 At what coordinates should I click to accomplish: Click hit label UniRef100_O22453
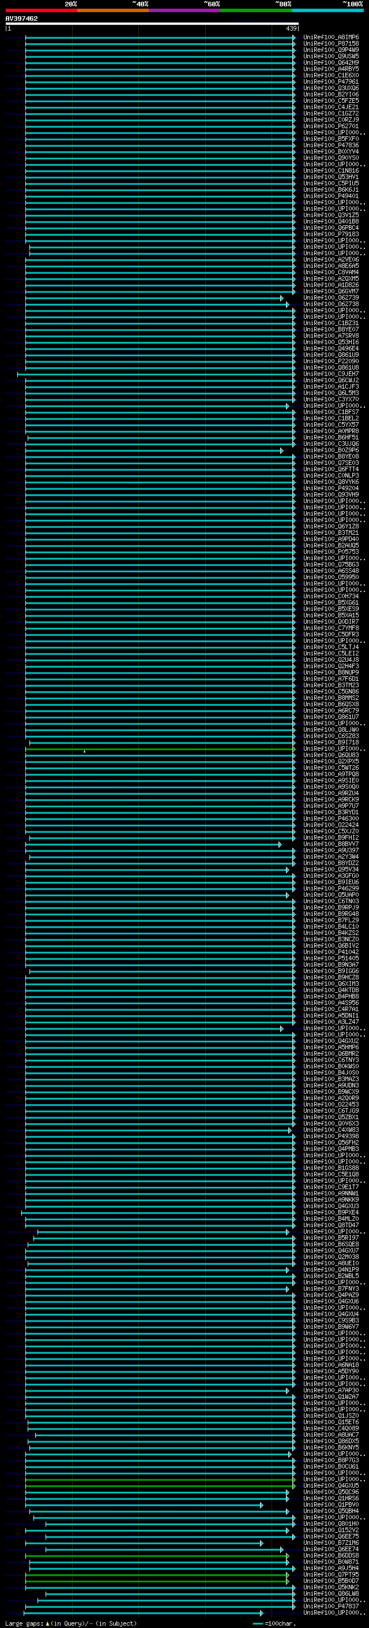(330, 1104)
